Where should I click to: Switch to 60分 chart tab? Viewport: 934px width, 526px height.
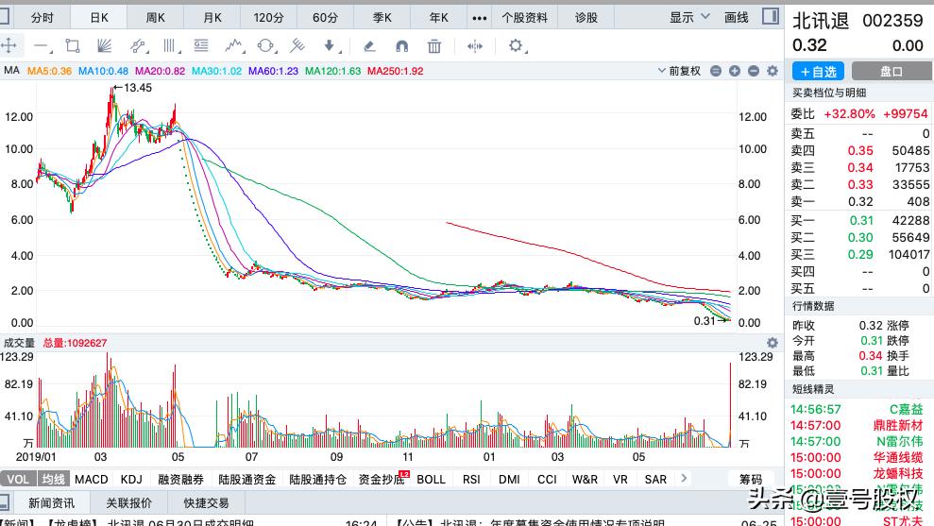(325, 18)
